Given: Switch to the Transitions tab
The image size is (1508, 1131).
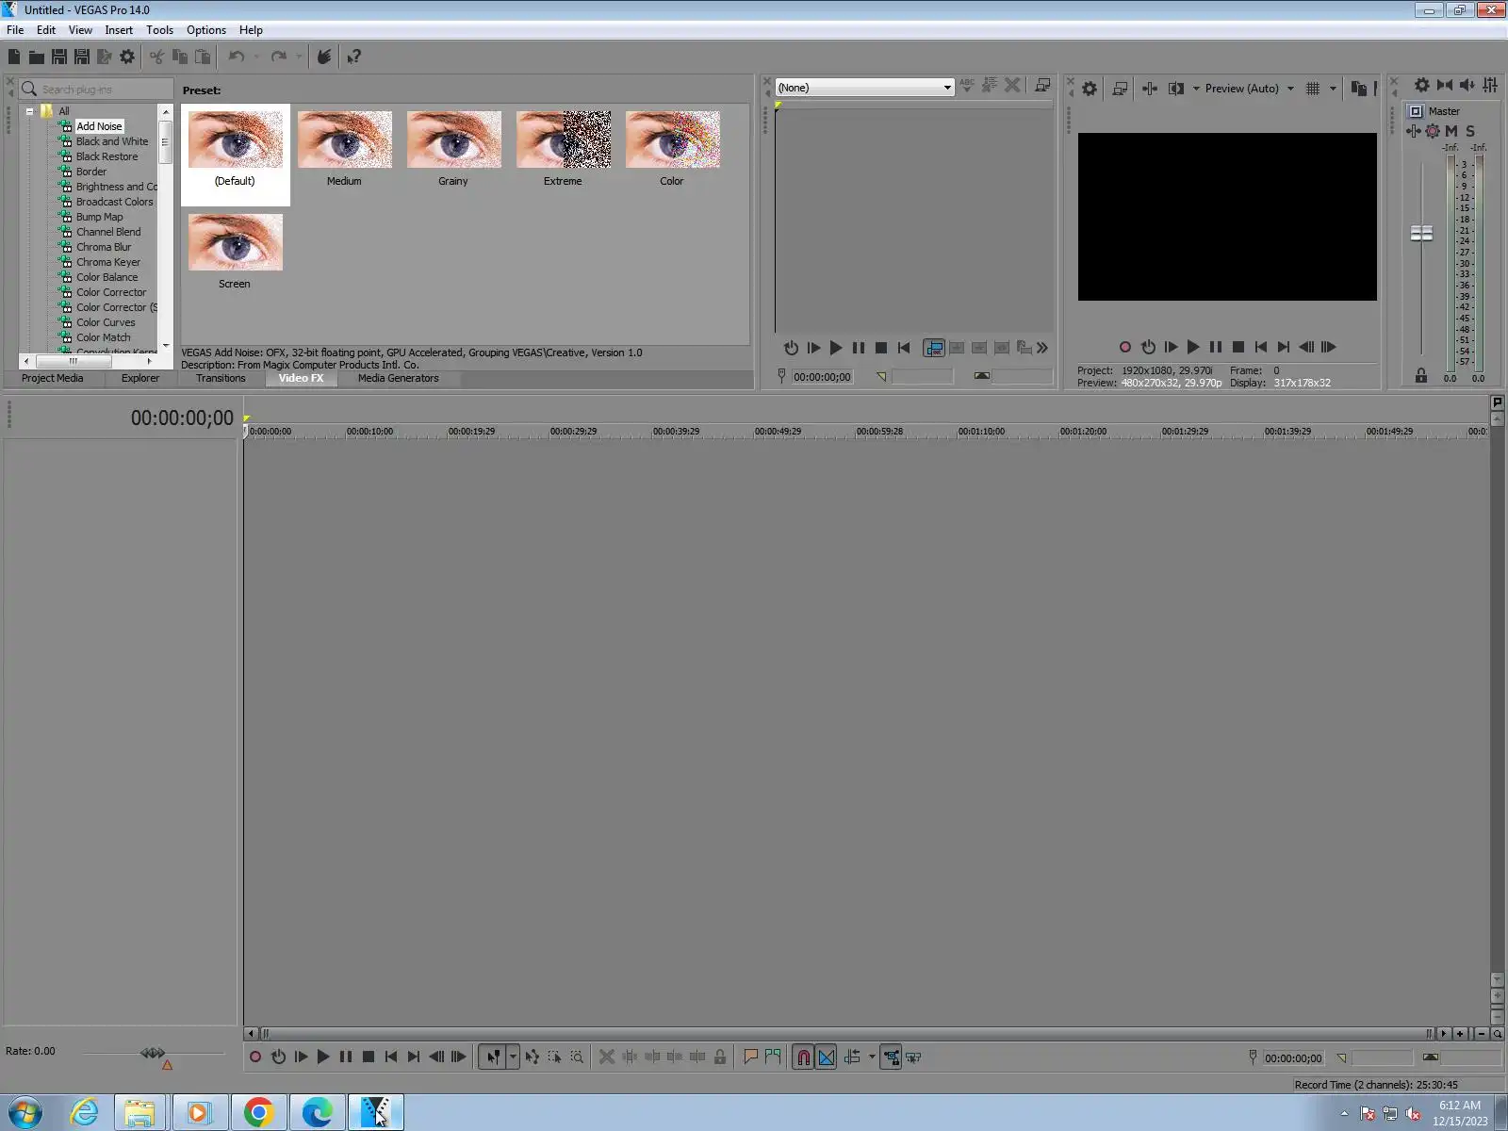Looking at the screenshot, I should point(221,378).
